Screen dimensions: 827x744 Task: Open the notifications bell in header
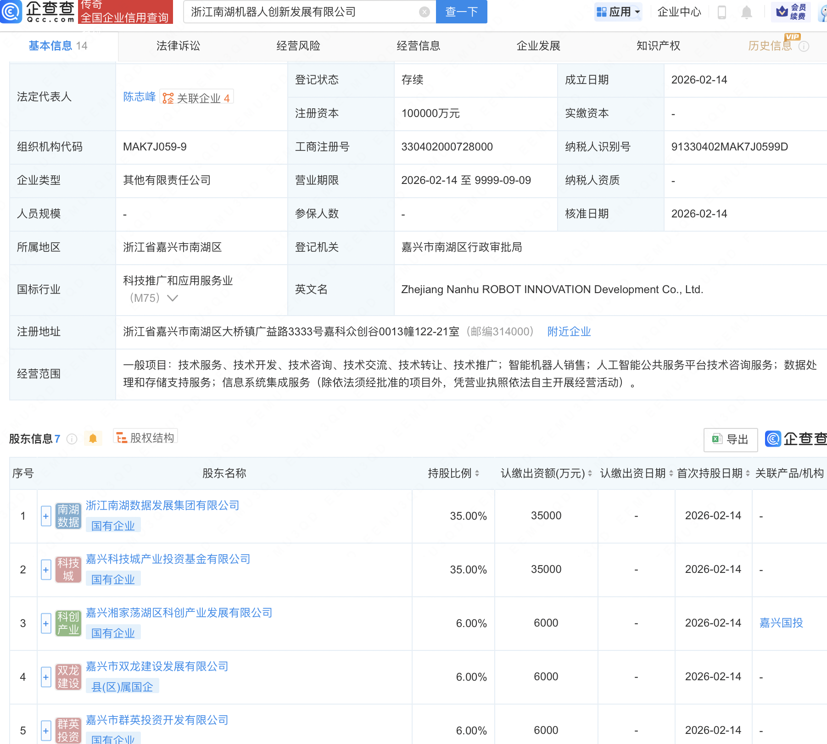pos(747,12)
